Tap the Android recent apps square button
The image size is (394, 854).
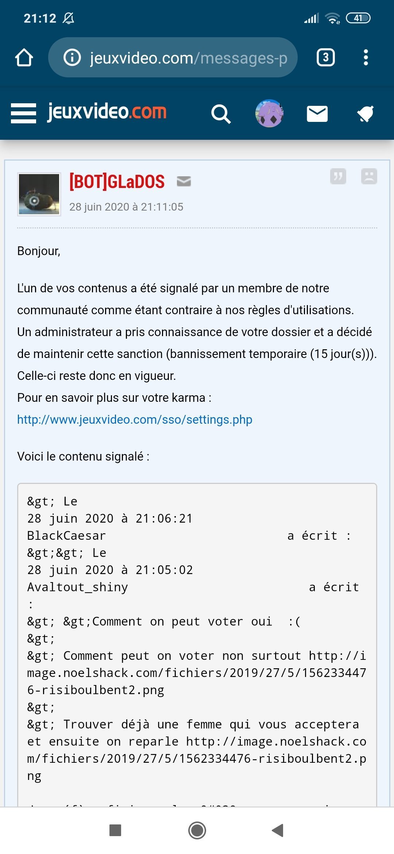[x=115, y=830]
